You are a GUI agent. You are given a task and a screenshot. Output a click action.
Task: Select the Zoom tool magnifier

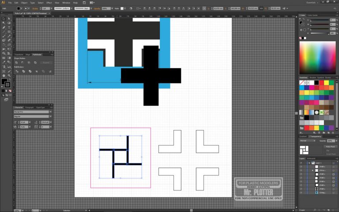[8, 75]
